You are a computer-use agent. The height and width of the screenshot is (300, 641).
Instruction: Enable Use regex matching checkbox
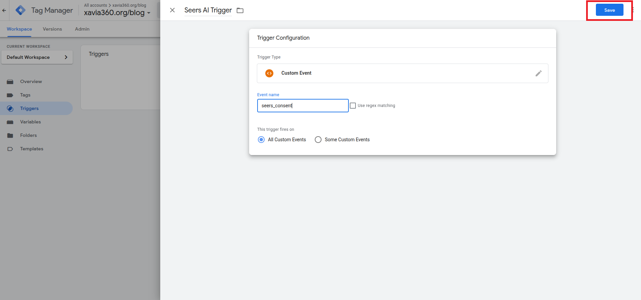(x=353, y=106)
